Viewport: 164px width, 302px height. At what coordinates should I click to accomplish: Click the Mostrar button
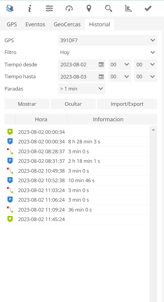[x=27, y=104]
